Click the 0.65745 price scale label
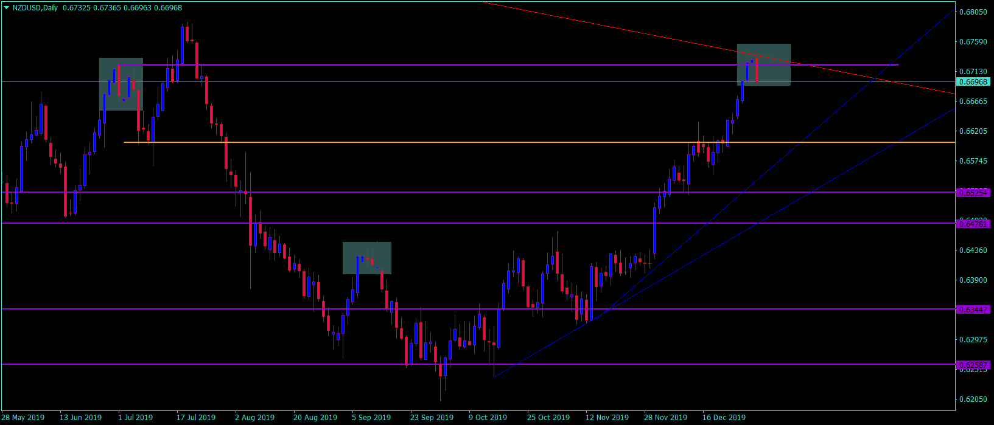 pyautogui.click(x=973, y=161)
